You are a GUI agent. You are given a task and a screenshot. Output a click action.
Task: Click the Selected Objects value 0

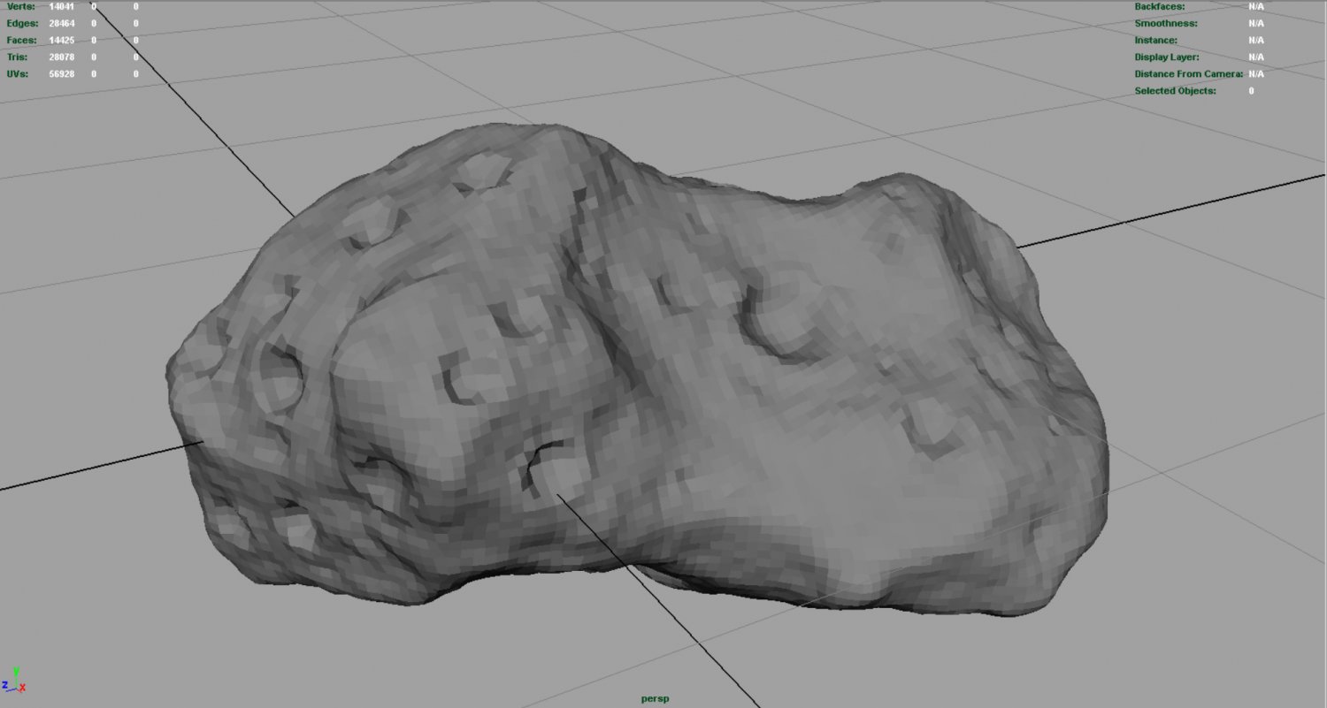point(1251,90)
